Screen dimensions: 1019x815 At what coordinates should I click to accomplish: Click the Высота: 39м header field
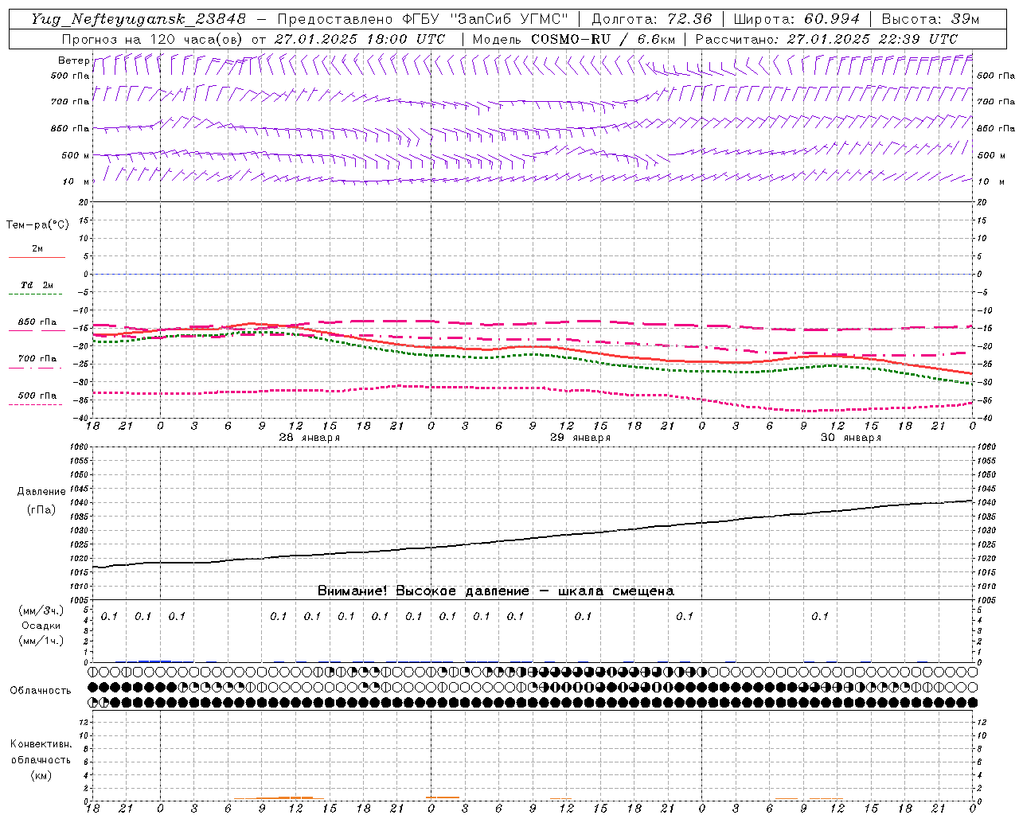click(x=931, y=19)
